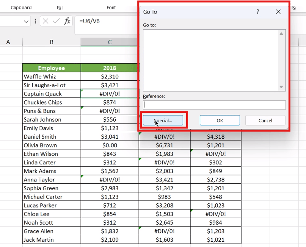Select the Employee header cell
The image size is (306, 247).
click(x=52, y=67)
